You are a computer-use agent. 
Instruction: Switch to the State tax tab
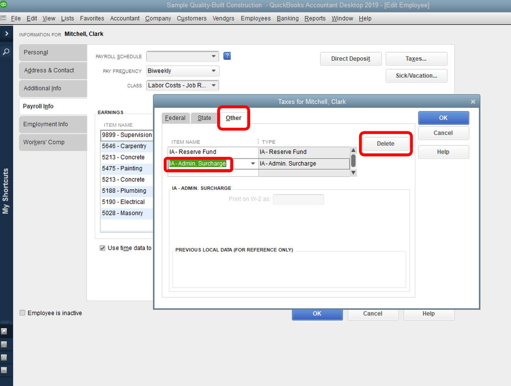pyautogui.click(x=204, y=118)
